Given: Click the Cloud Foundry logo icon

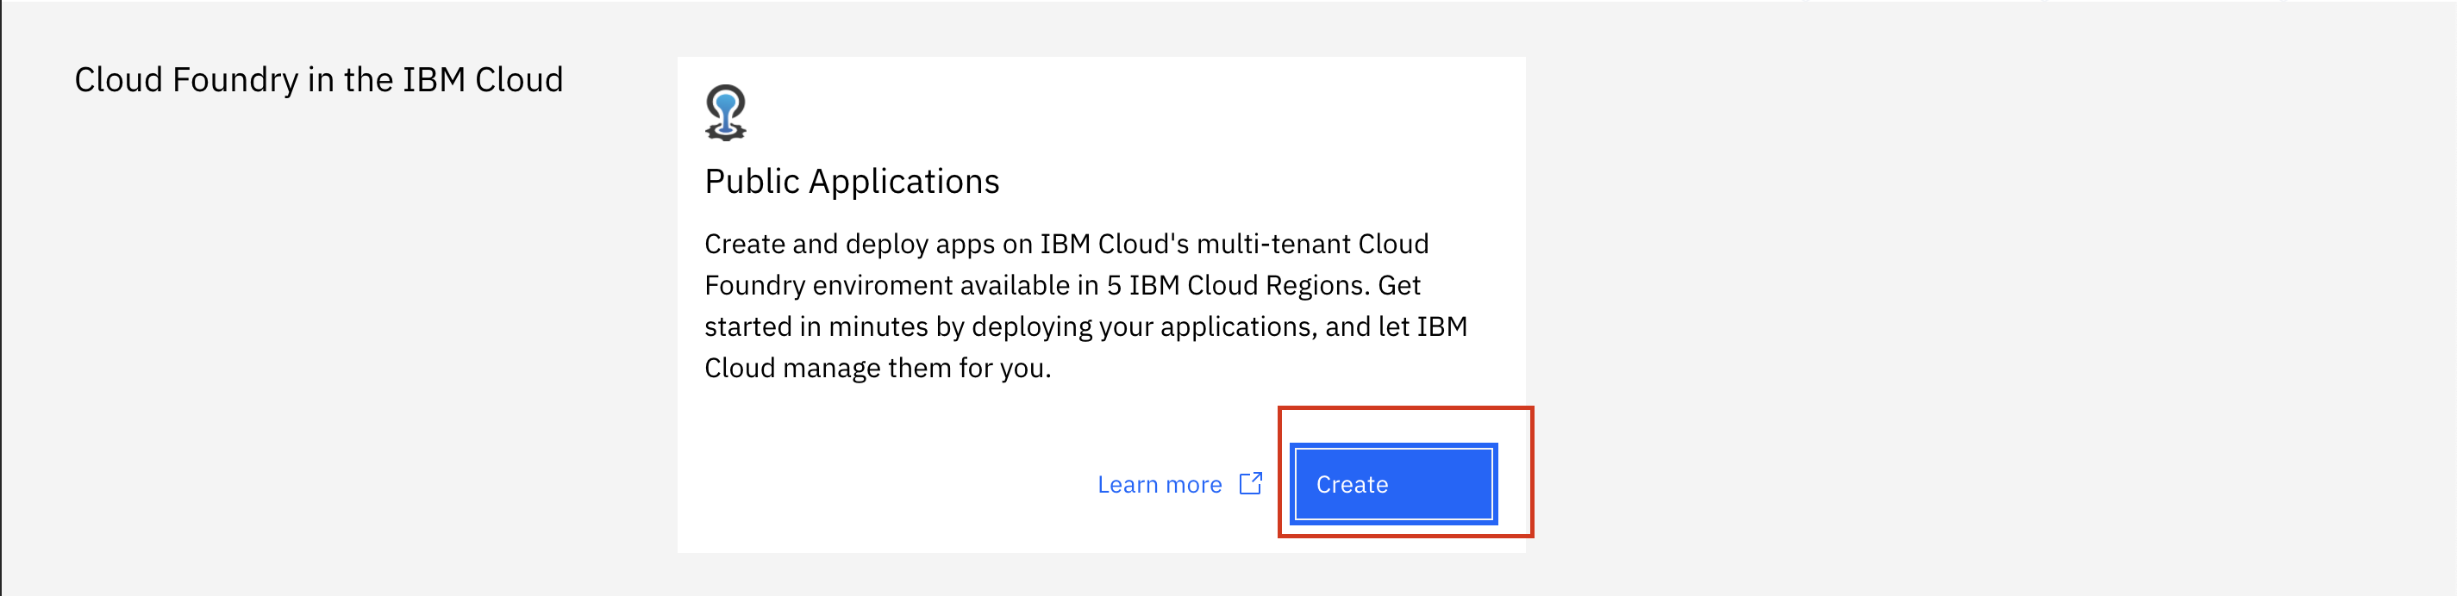Looking at the screenshot, I should point(725,113).
